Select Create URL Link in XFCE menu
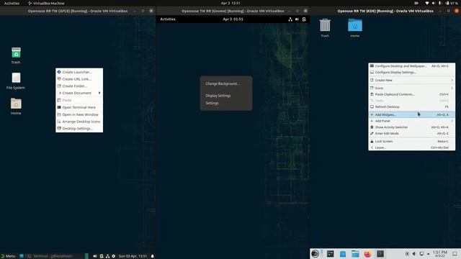This screenshot has height=259, width=461. point(79,79)
